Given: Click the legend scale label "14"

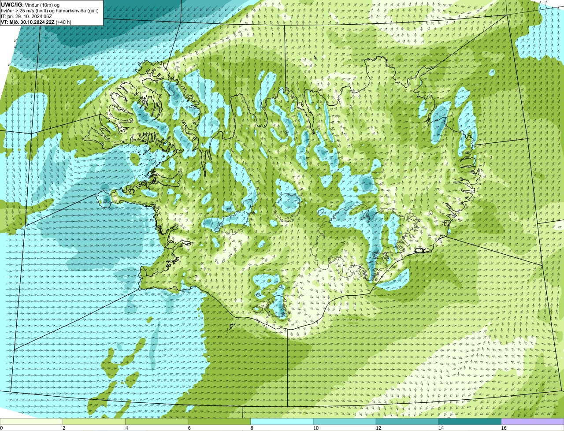Looking at the screenshot, I should pos(441,428).
